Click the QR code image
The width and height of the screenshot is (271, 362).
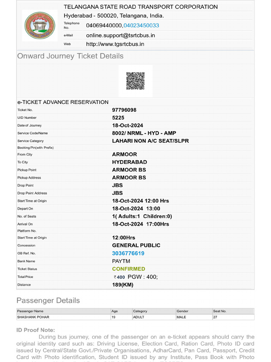point(135,81)
